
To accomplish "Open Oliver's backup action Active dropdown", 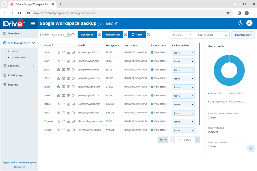I will [x=183, y=79].
